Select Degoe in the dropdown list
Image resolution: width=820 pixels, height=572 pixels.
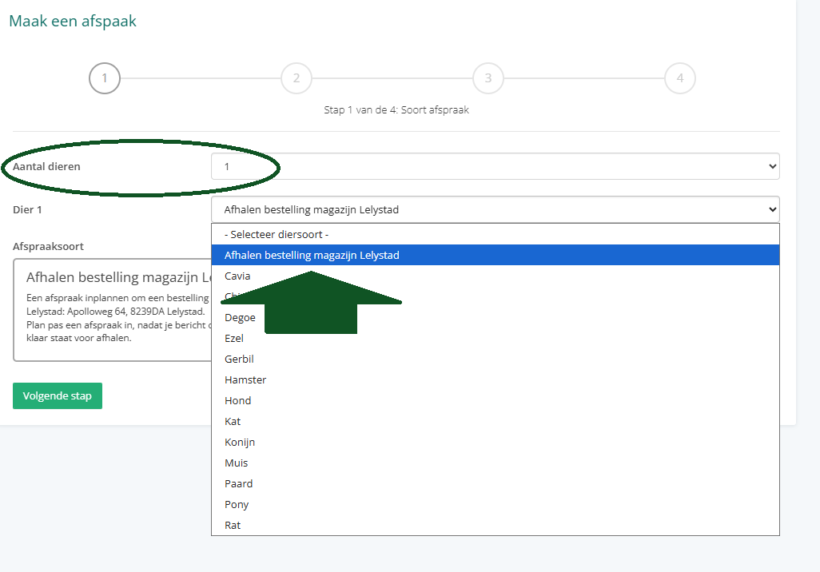240,318
